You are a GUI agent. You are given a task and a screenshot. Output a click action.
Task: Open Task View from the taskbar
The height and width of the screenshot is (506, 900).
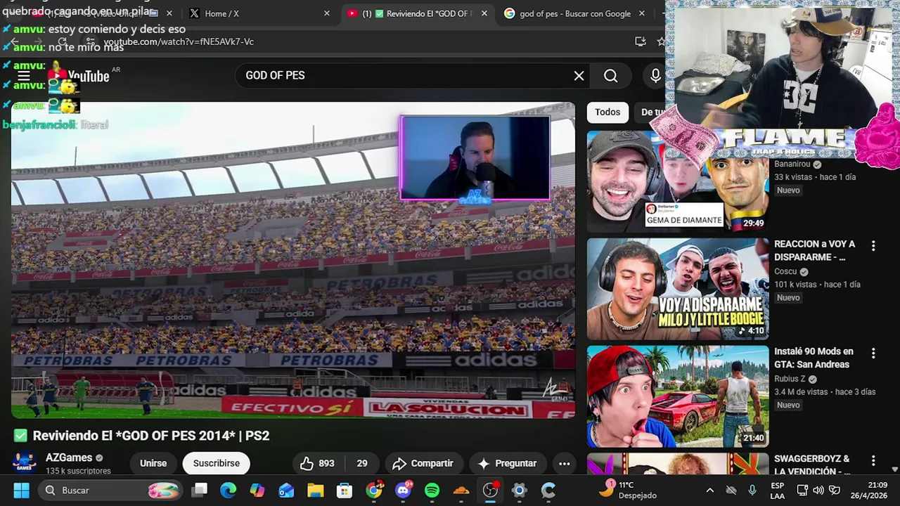pyautogui.click(x=200, y=490)
